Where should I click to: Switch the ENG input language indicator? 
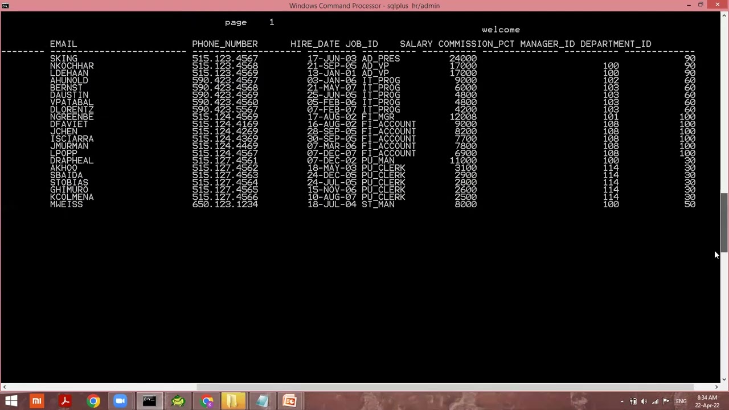681,401
